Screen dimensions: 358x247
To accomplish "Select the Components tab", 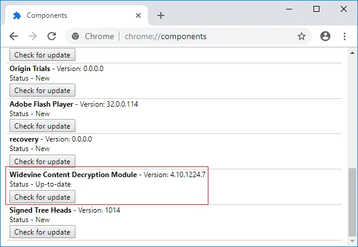I will 77,15.
